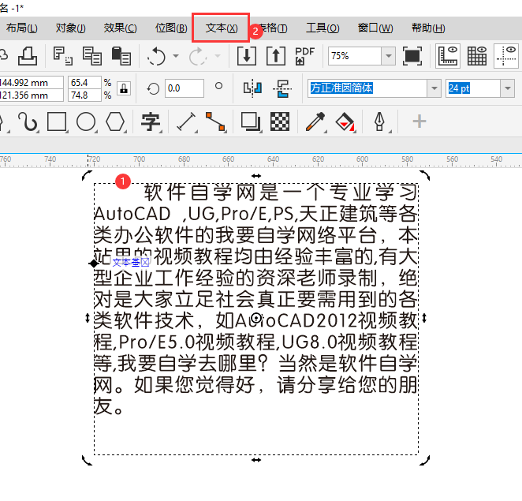
Task: Select the Drop shadow tool
Action: click(251, 122)
